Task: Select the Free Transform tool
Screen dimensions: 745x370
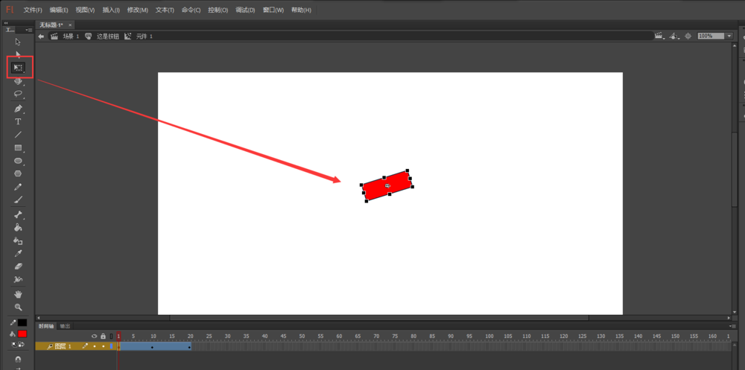Action: point(18,68)
